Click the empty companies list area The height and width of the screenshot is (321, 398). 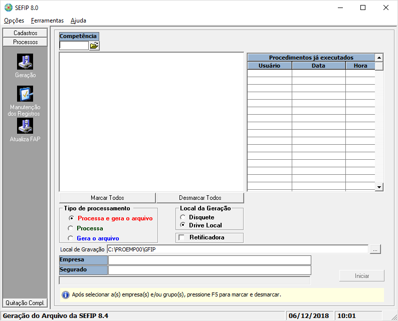[151, 122]
